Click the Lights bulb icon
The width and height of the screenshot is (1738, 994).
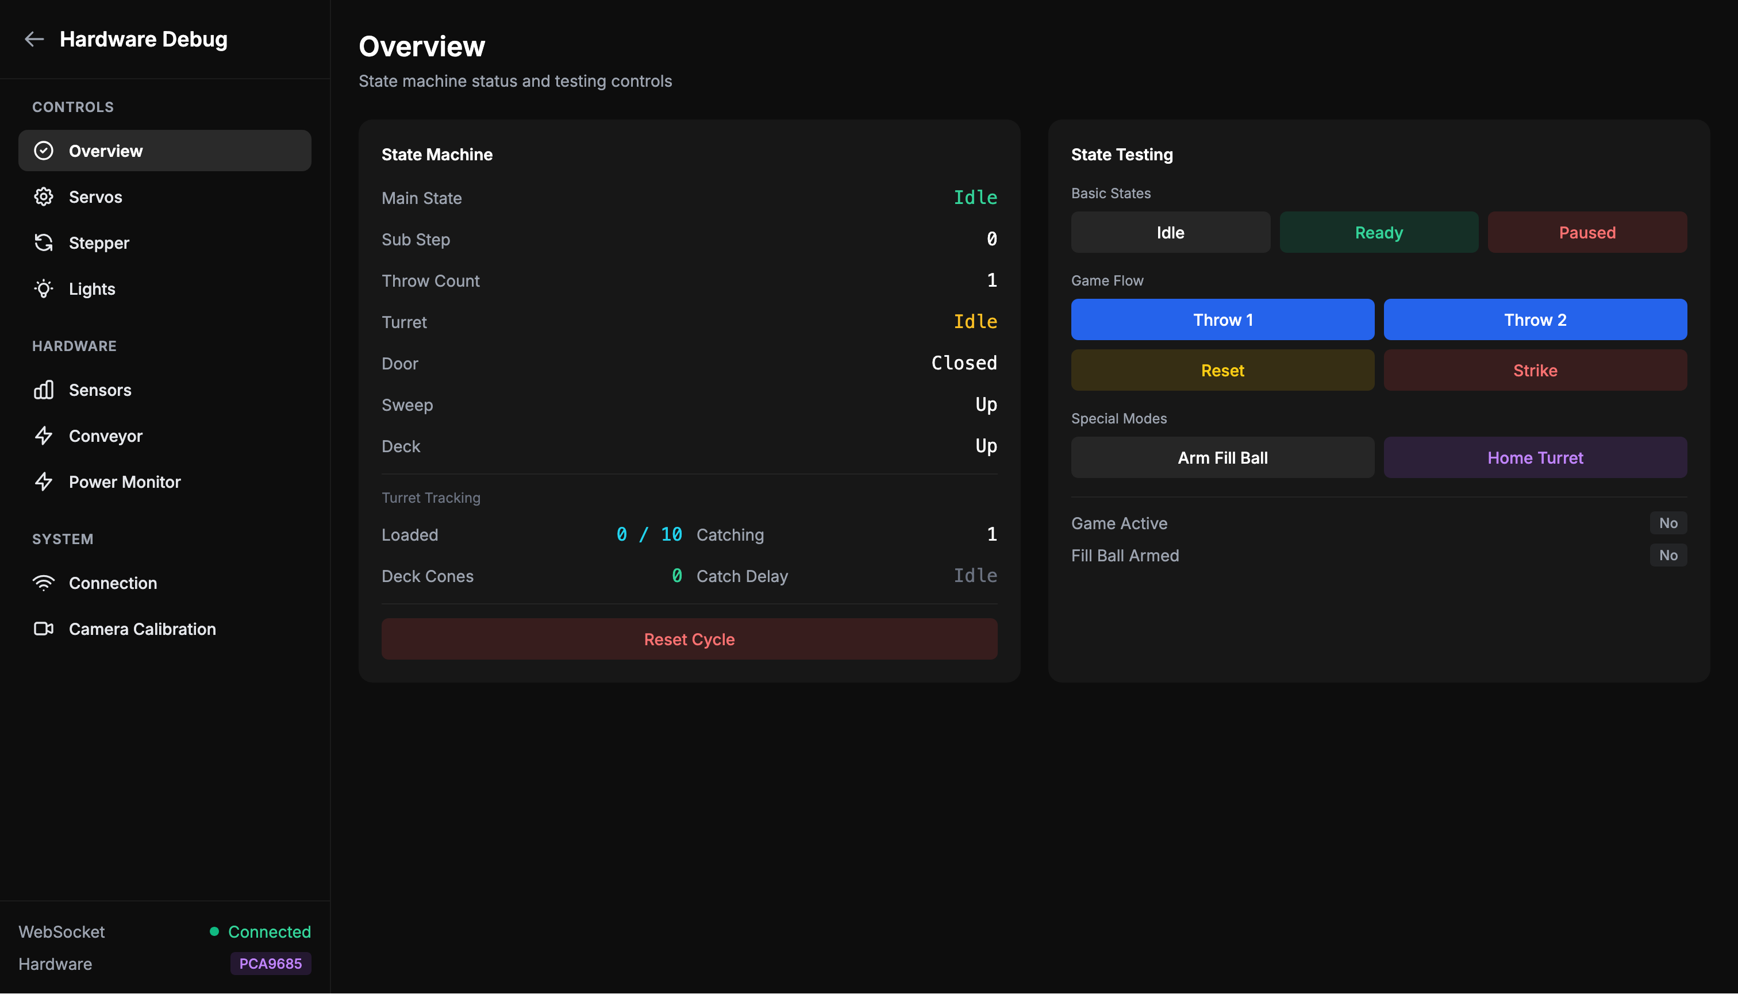(x=44, y=289)
